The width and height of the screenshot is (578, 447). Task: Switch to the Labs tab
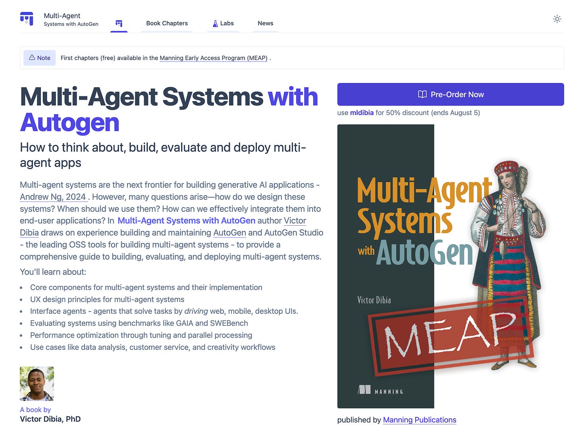(x=223, y=23)
